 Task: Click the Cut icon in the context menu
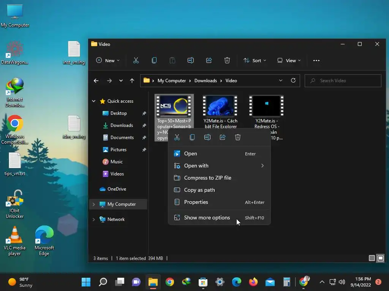(177, 137)
